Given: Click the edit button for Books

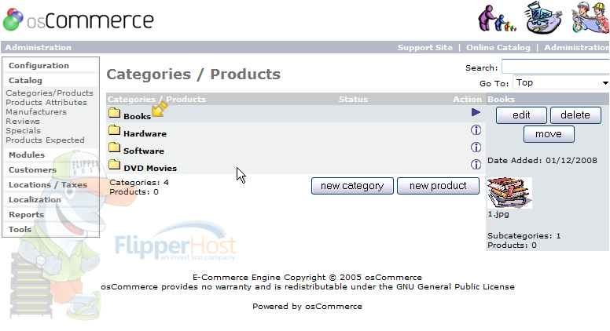Looking at the screenshot, I should (x=521, y=115).
